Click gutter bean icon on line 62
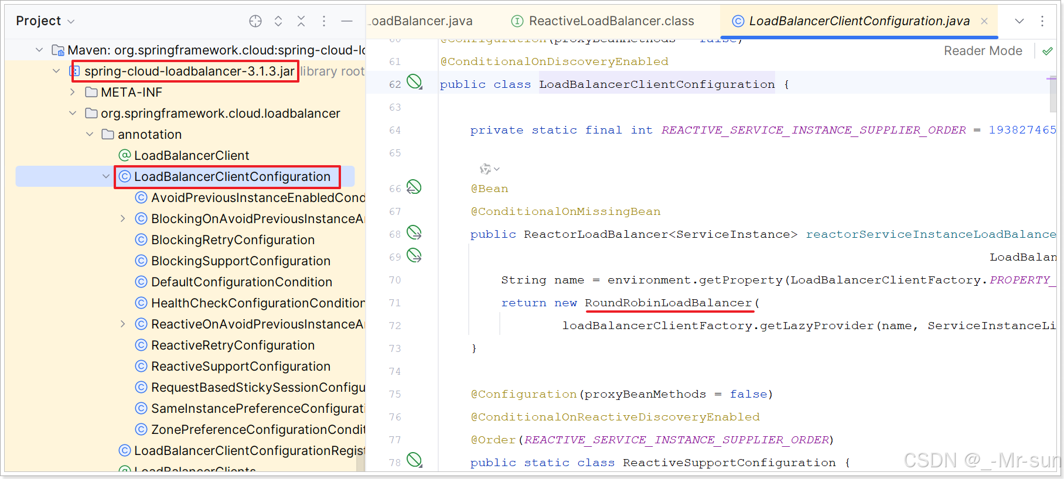 (415, 82)
